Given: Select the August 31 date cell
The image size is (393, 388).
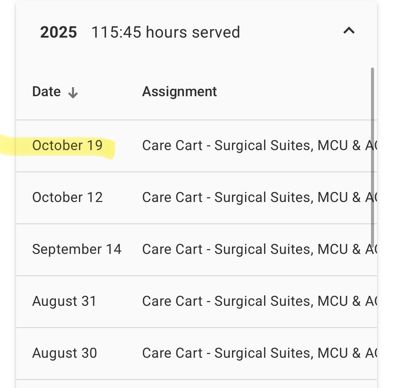Looking at the screenshot, I should tap(64, 301).
